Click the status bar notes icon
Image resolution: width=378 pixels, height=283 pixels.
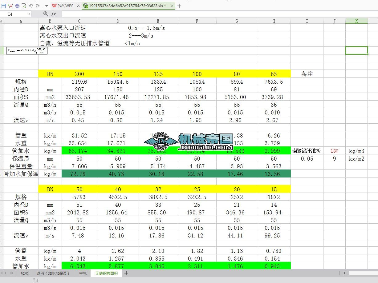(35, 280)
